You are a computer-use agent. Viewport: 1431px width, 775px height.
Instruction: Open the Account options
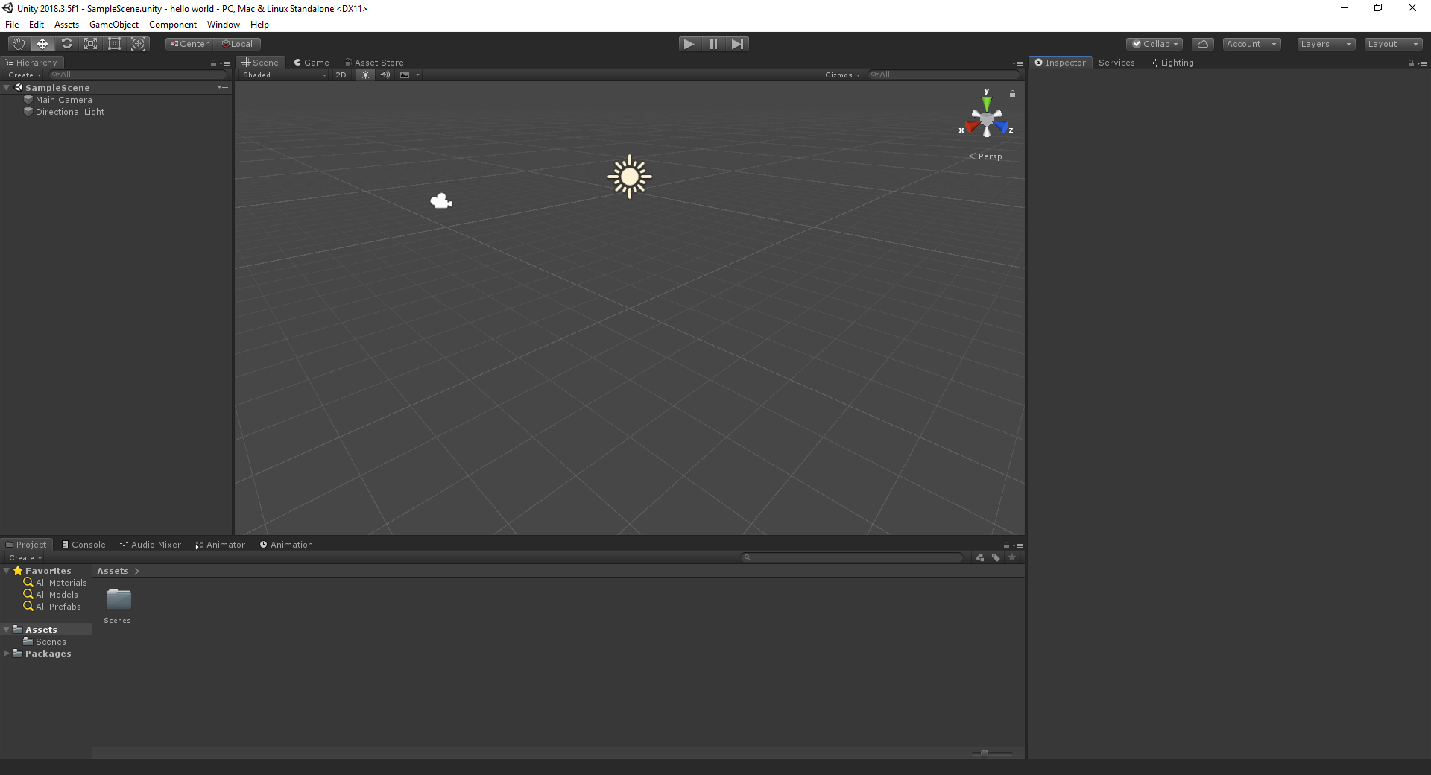1251,43
